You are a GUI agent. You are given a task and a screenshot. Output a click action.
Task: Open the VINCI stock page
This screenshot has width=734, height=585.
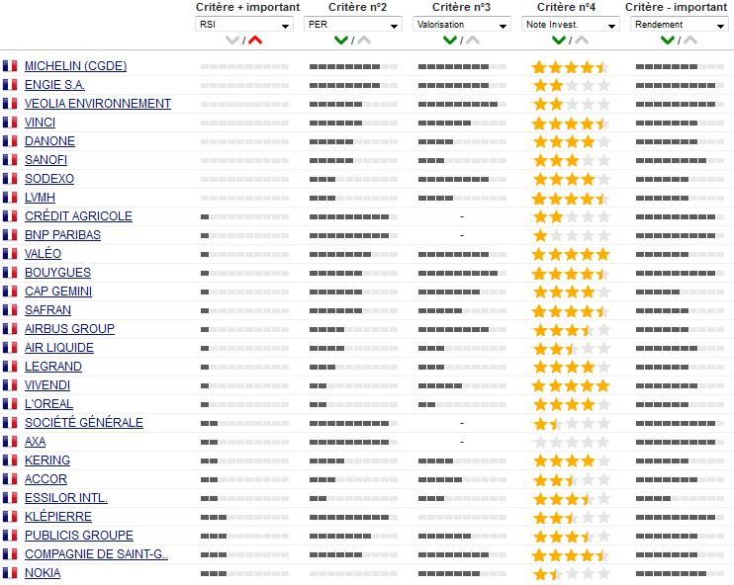[40, 123]
